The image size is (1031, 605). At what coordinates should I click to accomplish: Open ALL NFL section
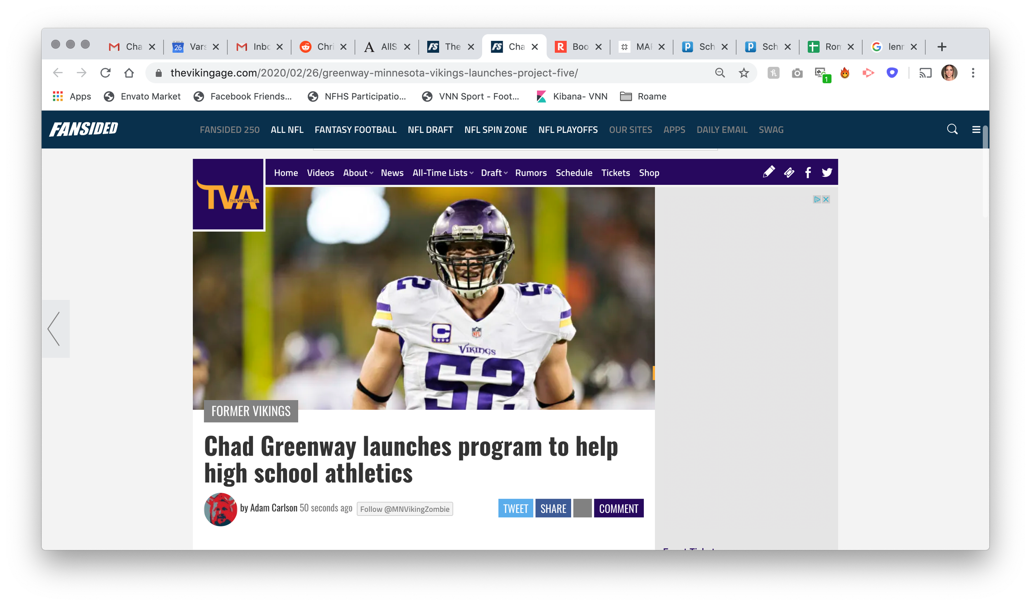(x=287, y=130)
